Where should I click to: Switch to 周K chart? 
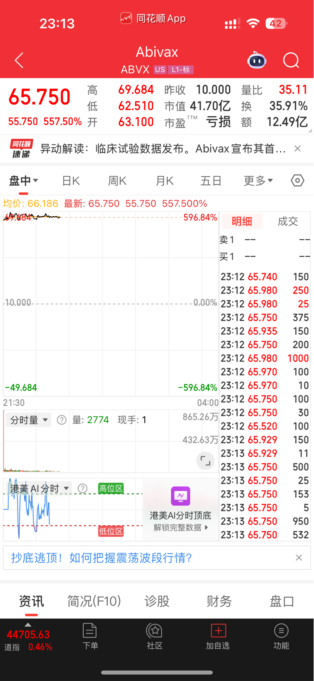click(117, 180)
